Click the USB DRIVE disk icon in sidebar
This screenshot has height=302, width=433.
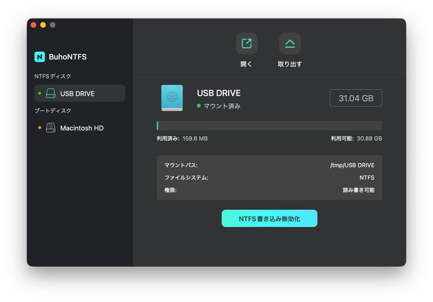click(50, 93)
